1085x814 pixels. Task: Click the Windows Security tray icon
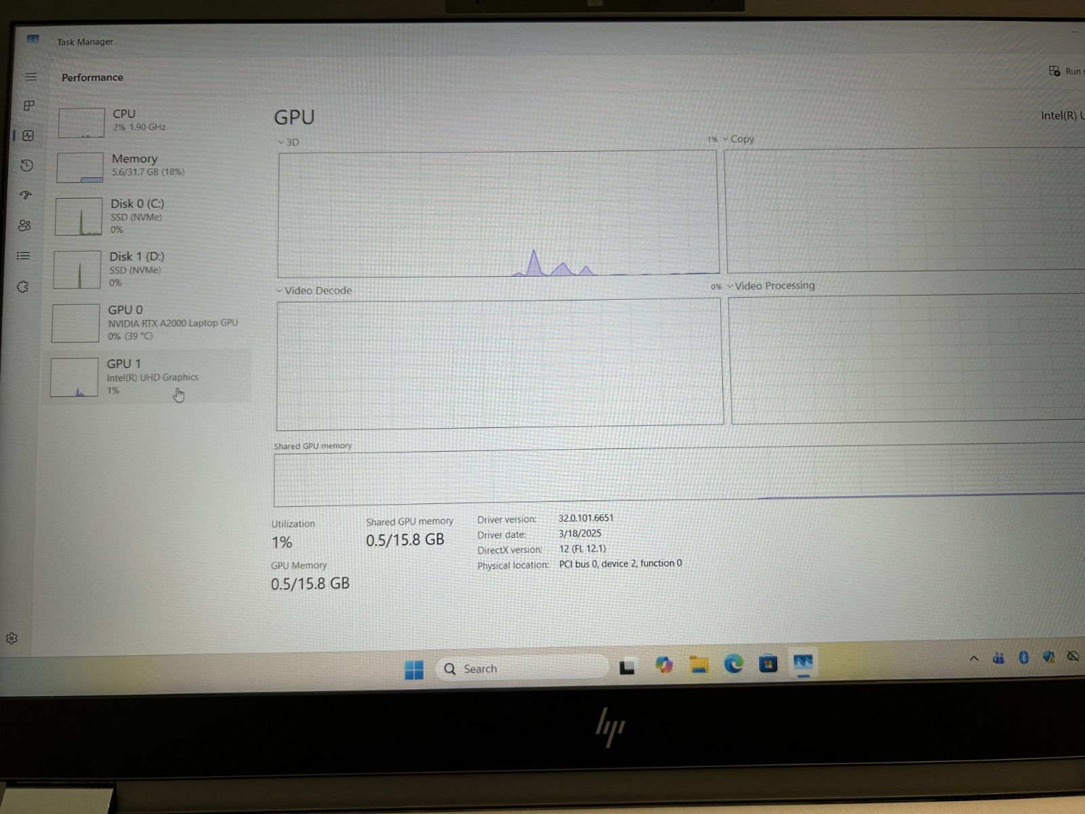pyautogui.click(x=1048, y=657)
